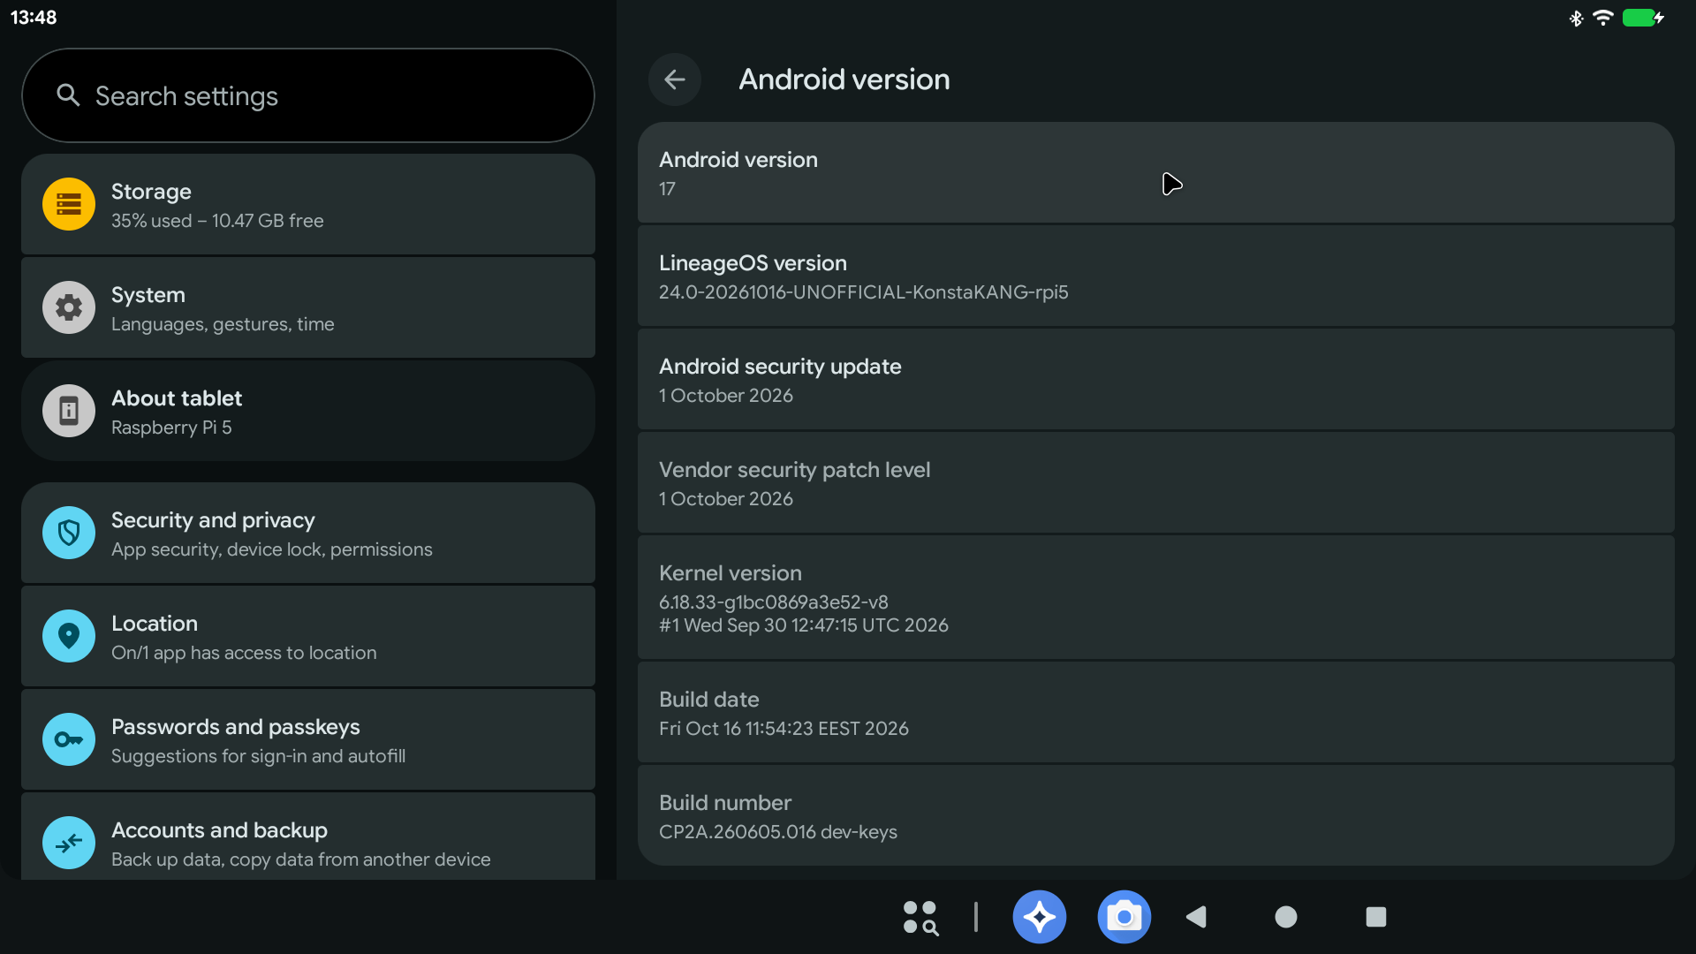Screen dimensions: 1696x954
Task: Focus the Search settings field
Action: pyautogui.click(x=308, y=95)
